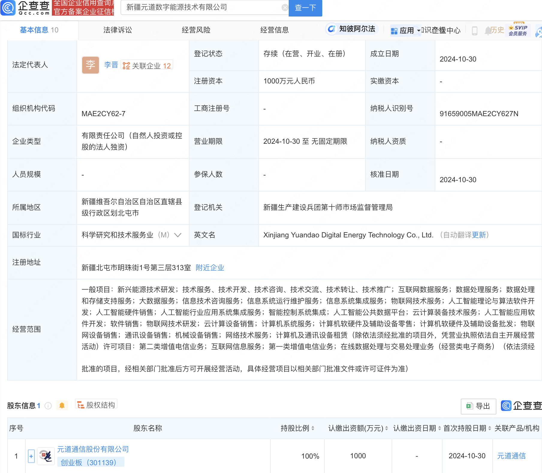Open the 基本信息 tab
Viewport: 542px width, 473px height.
[x=39, y=30]
